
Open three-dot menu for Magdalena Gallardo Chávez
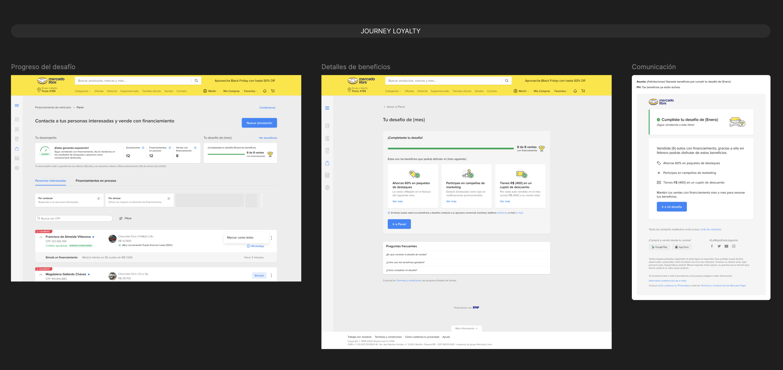click(x=271, y=275)
